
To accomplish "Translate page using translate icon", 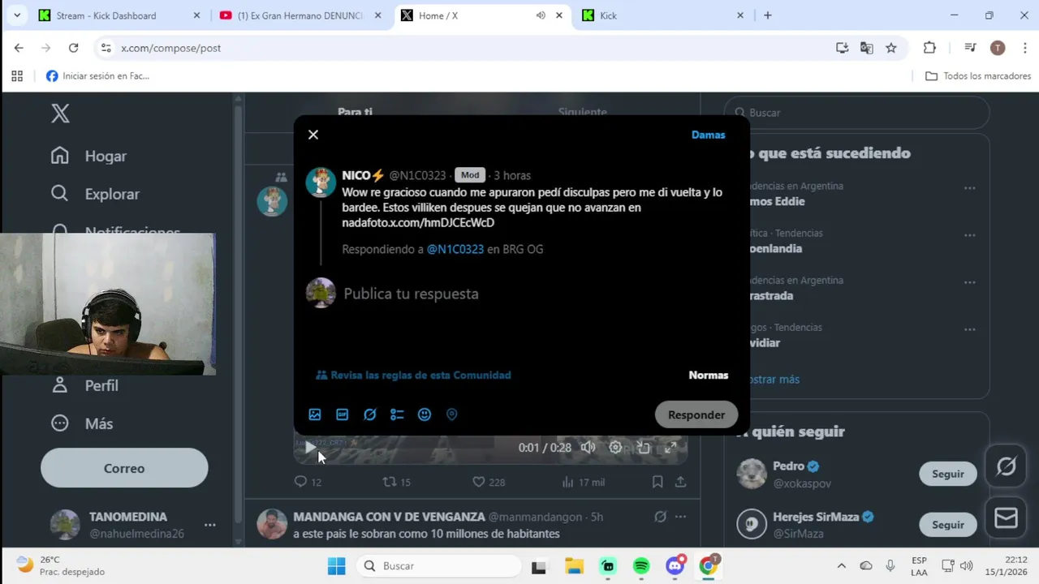I will (867, 48).
